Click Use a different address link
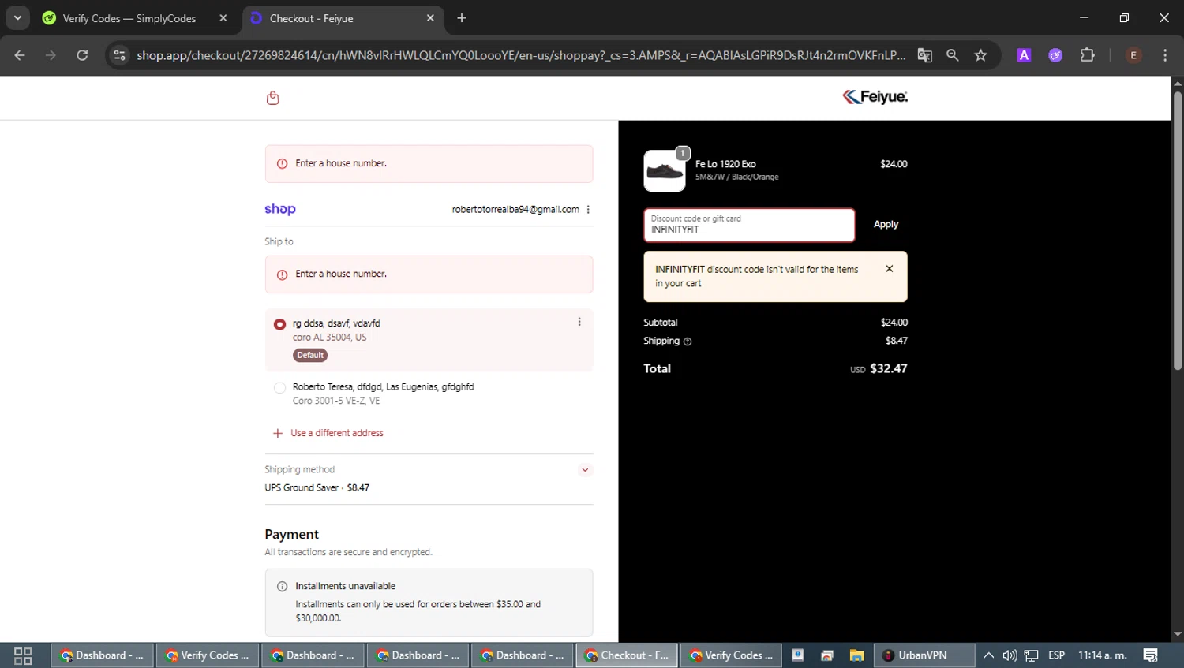Viewport: 1184px width, 668px height. click(x=337, y=433)
